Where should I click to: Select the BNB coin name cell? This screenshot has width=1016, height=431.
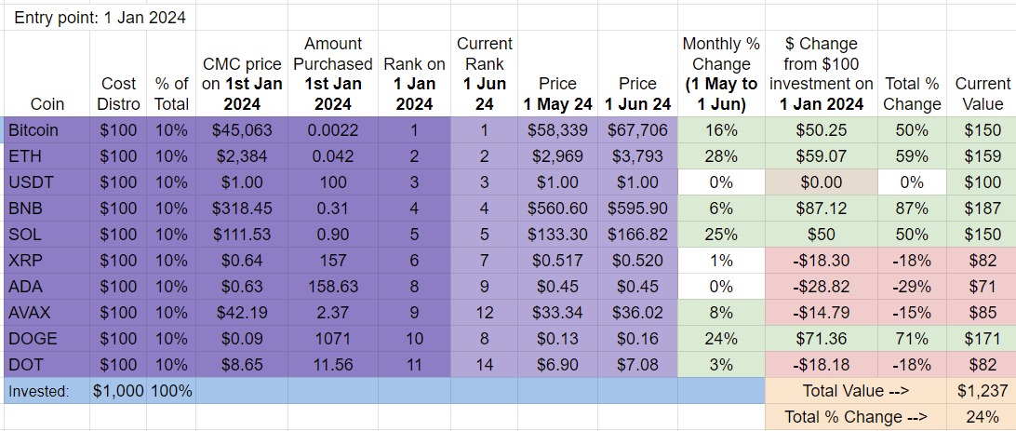(x=47, y=208)
